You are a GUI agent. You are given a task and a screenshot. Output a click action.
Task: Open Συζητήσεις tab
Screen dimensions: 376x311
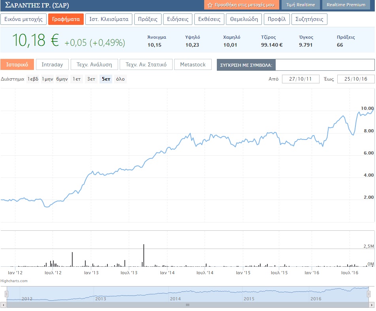309,19
